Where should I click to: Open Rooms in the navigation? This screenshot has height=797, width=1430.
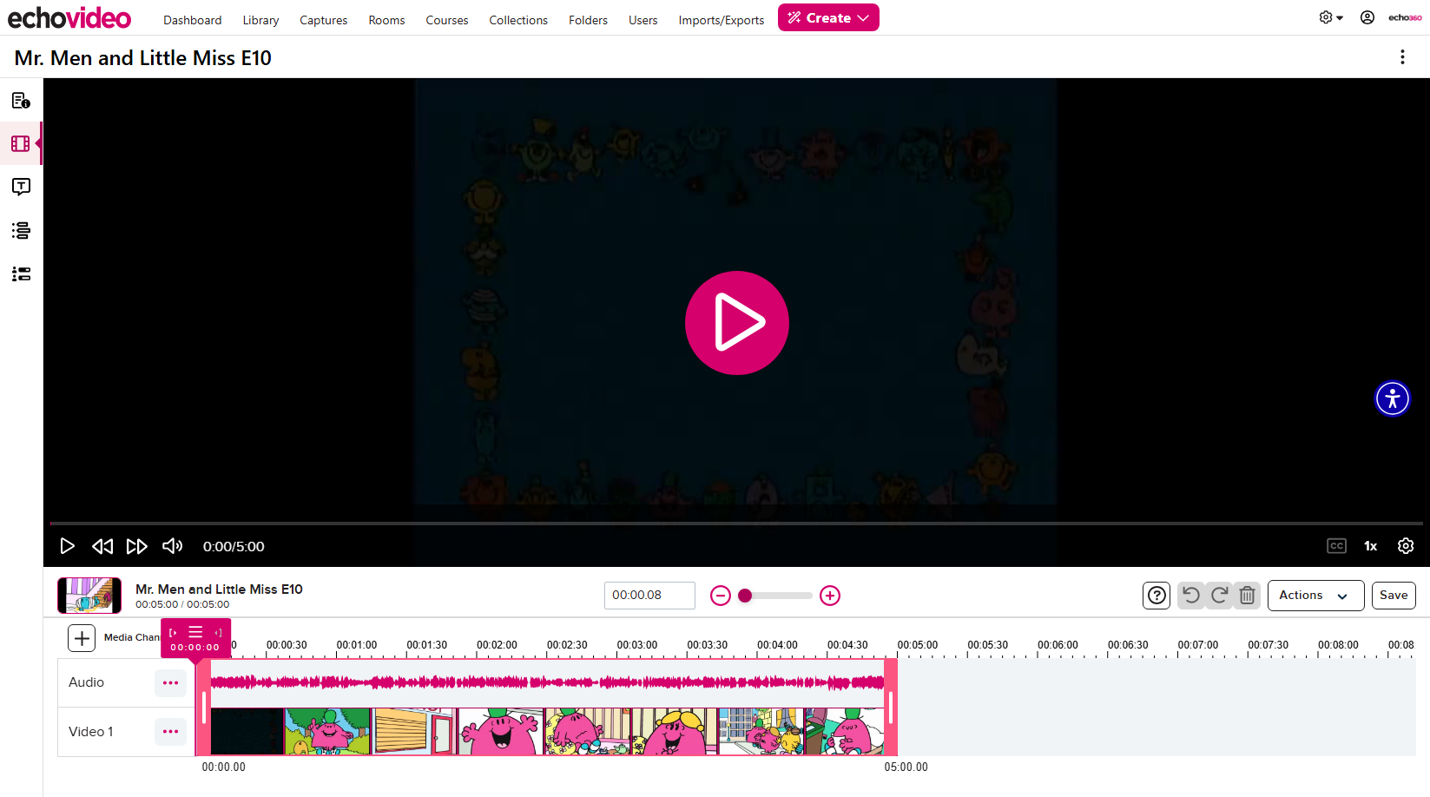coord(386,20)
